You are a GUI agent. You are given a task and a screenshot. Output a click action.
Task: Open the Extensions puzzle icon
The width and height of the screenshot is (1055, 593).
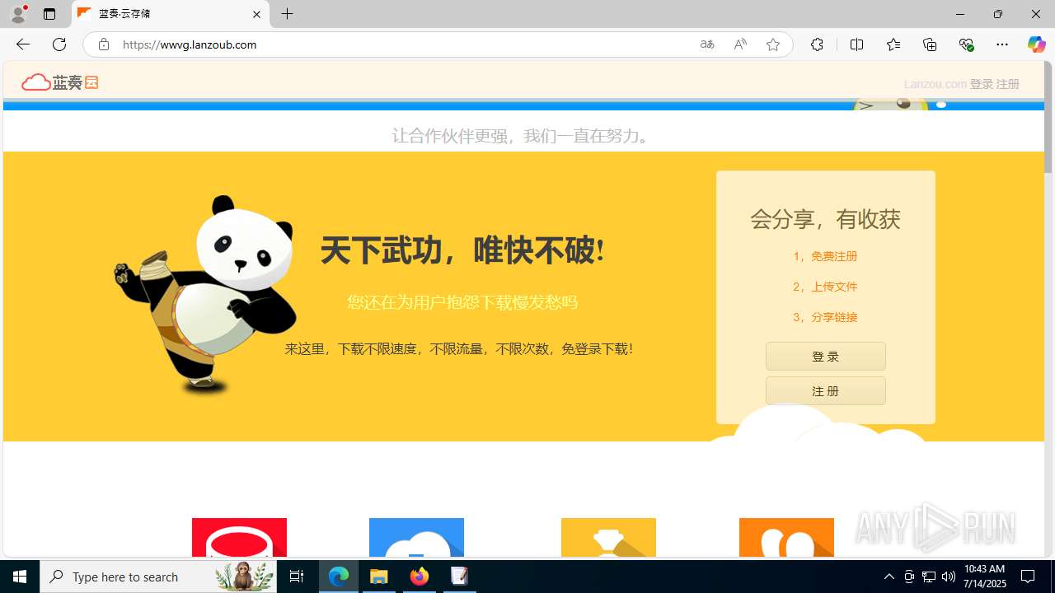point(817,44)
